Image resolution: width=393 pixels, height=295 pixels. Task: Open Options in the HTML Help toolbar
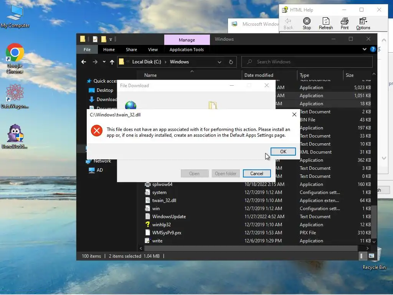coord(363,24)
